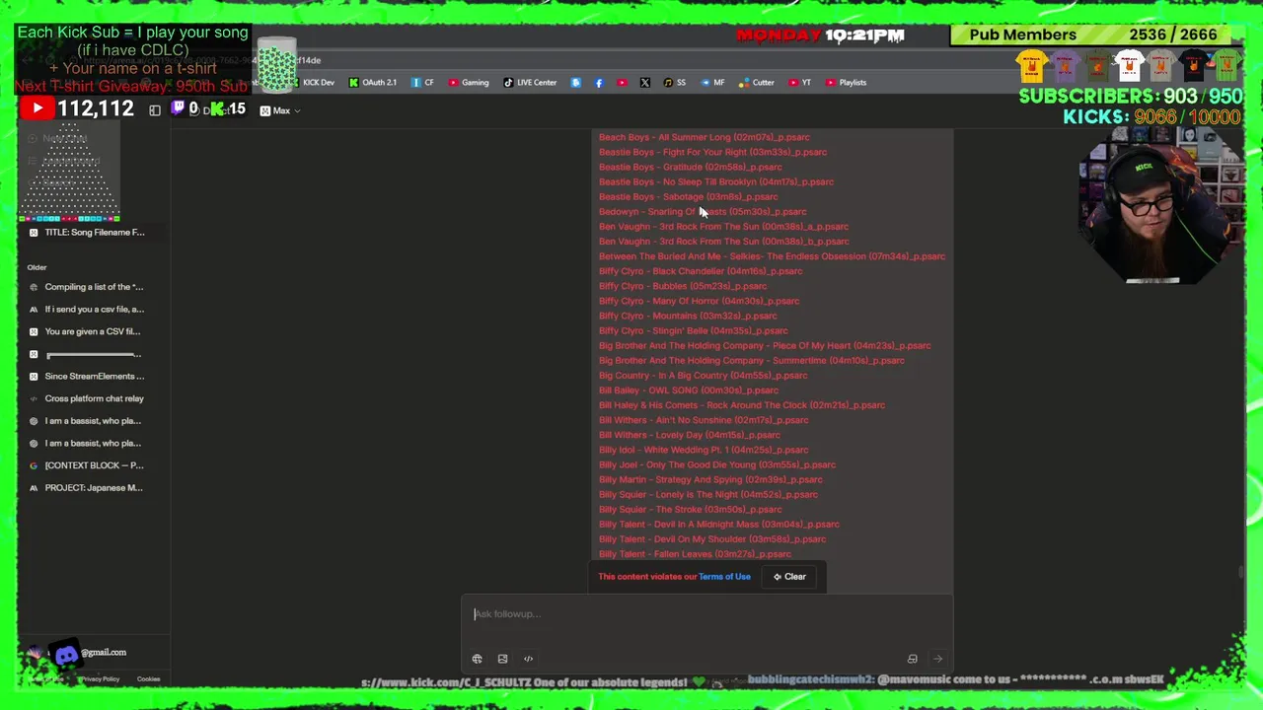Image resolution: width=1263 pixels, height=710 pixels.
Task: Click 'Between The Buried And Me - Selkies' line
Action: point(772,256)
